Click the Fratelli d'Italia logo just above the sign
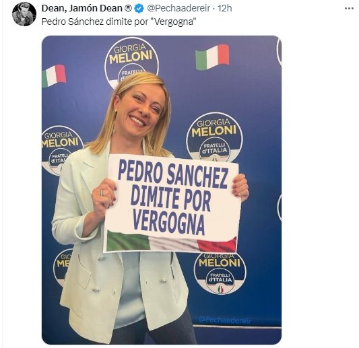 (215, 137)
